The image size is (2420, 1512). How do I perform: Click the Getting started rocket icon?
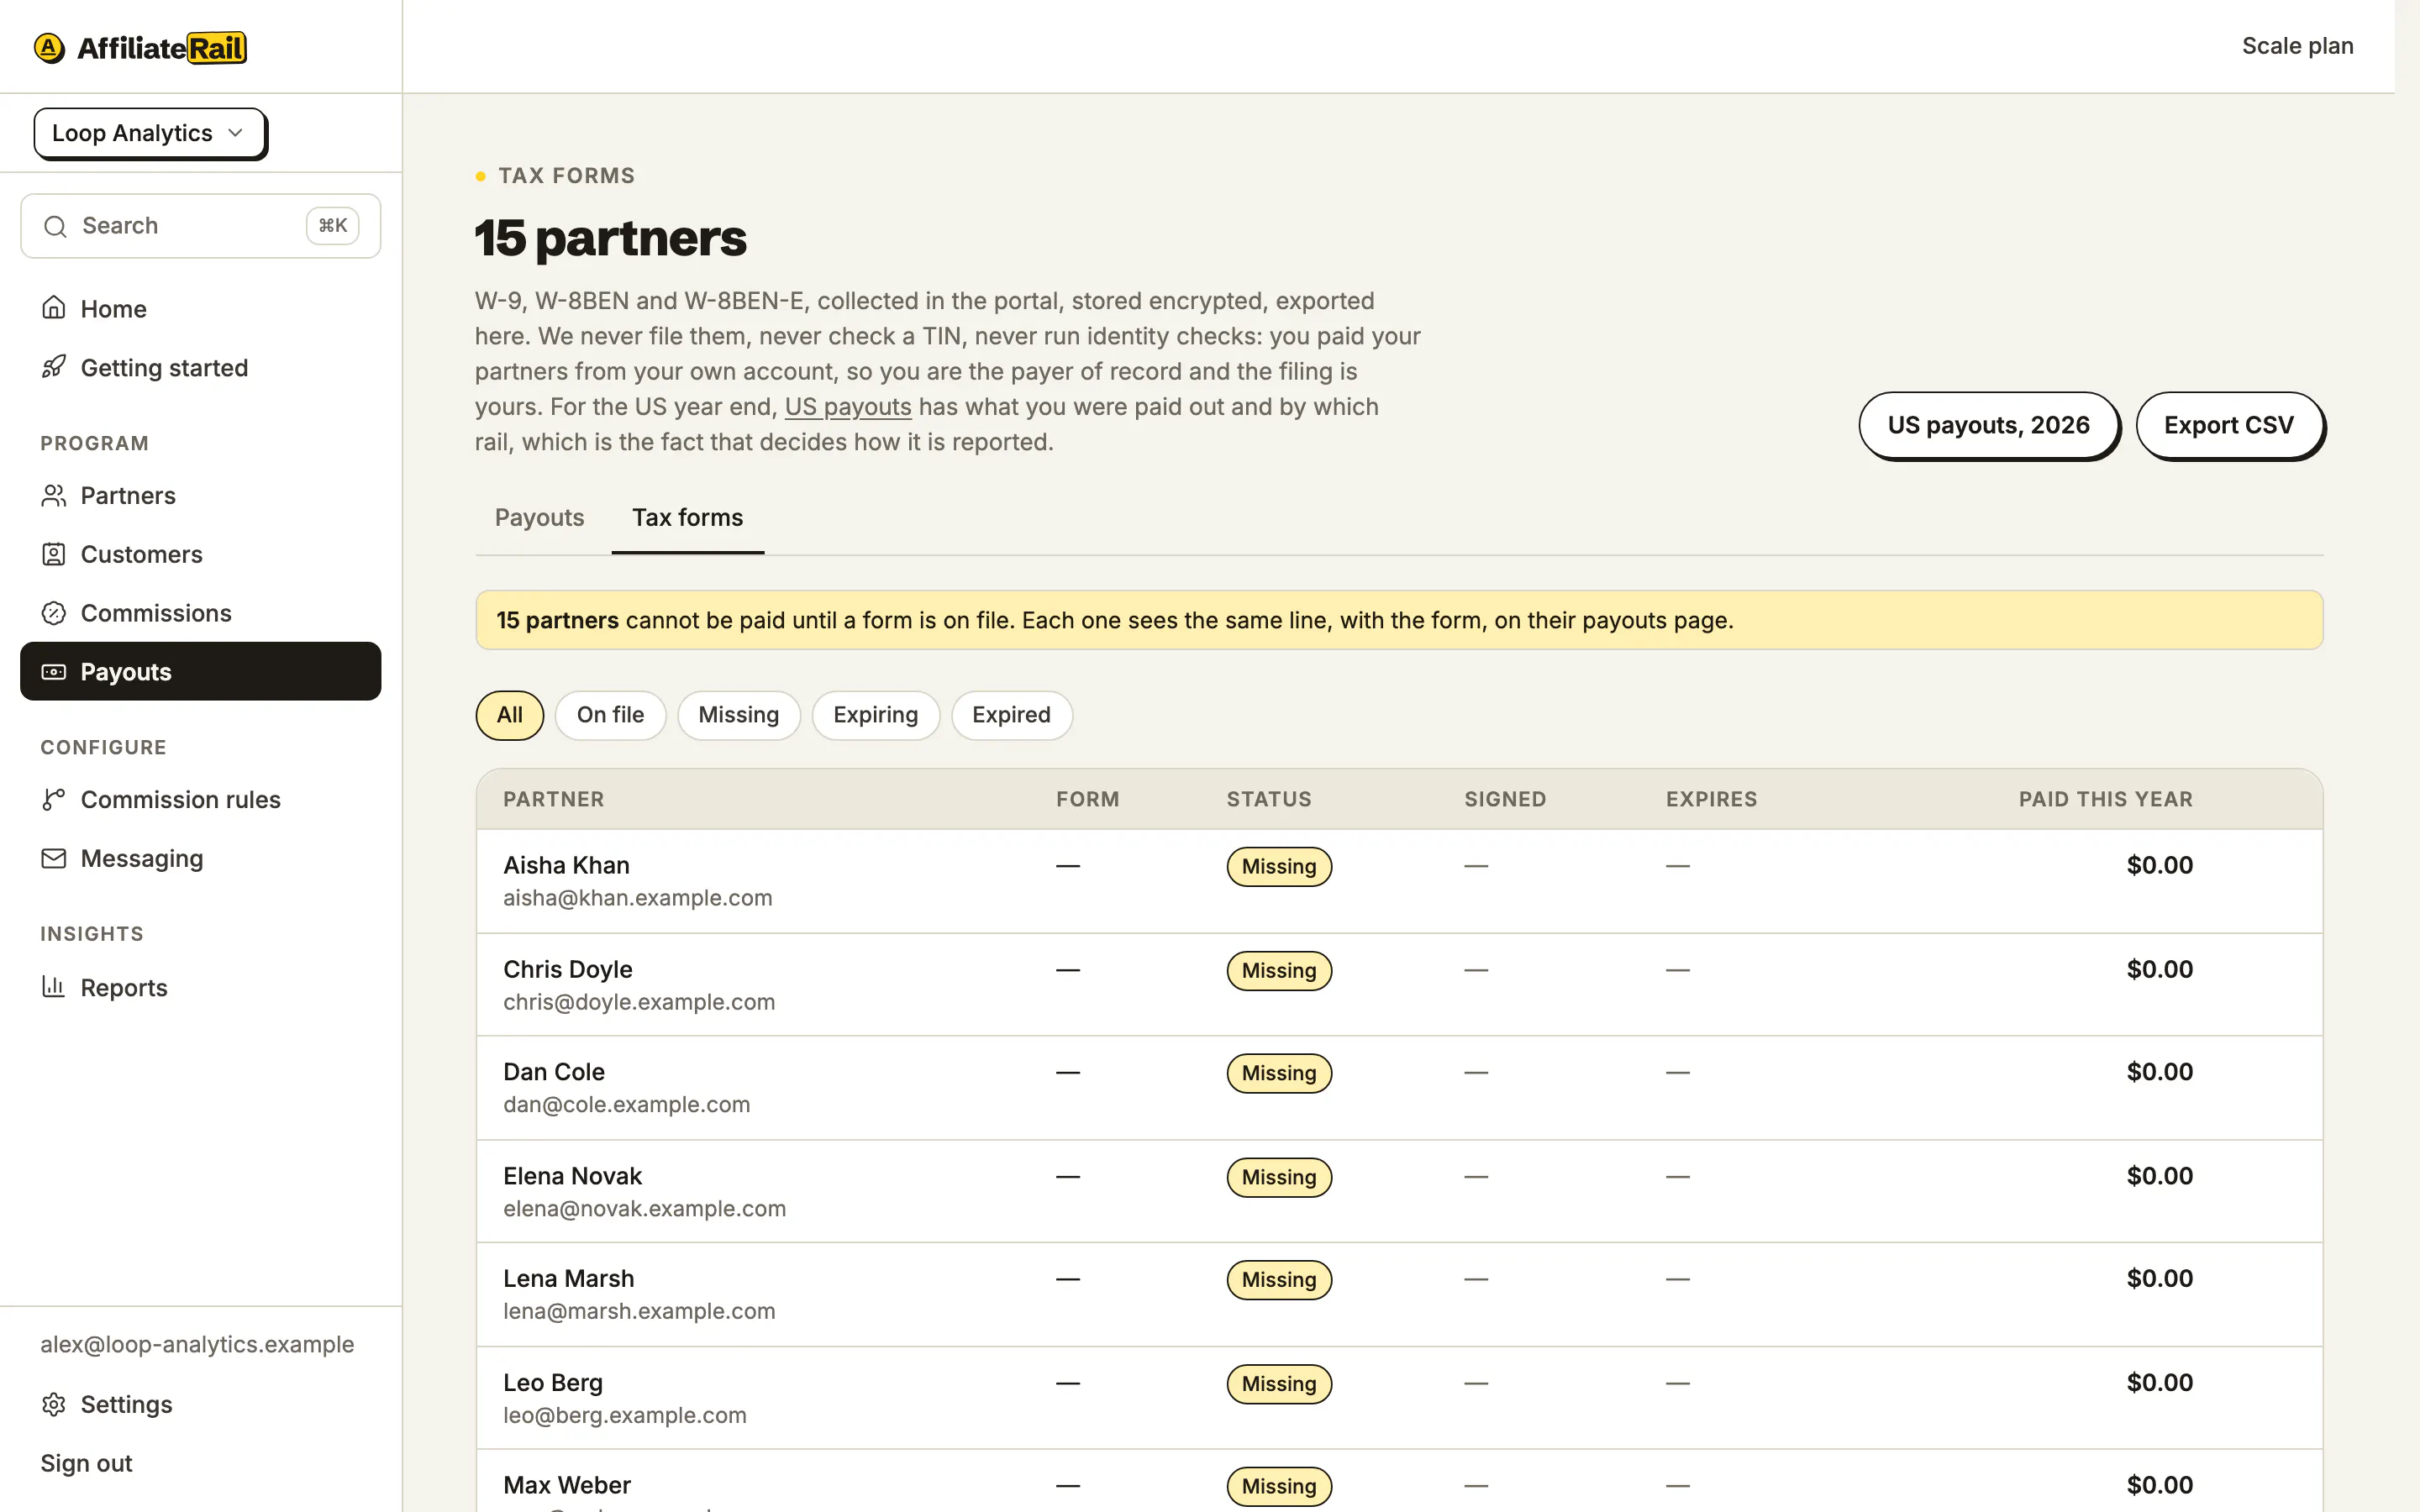coord(54,367)
